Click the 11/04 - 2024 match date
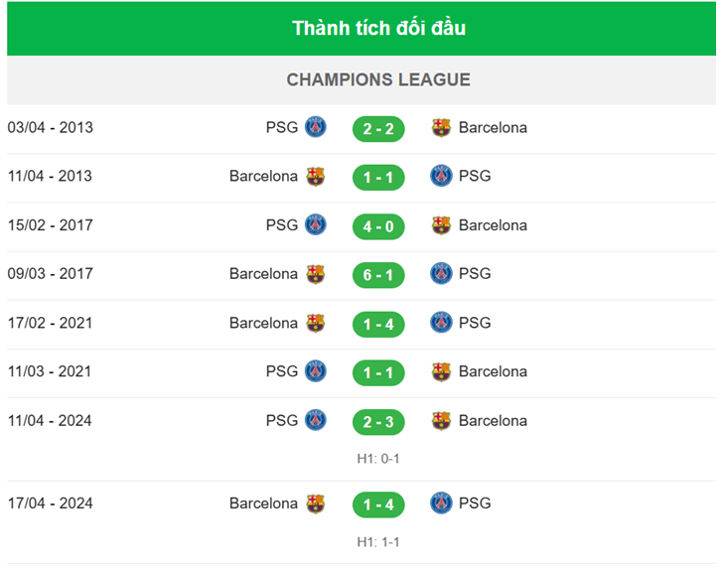The image size is (724, 572). coord(50,421)
